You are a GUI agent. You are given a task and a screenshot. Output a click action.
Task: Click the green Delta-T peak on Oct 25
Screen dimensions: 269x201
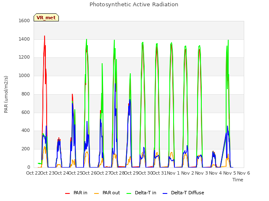87,39
